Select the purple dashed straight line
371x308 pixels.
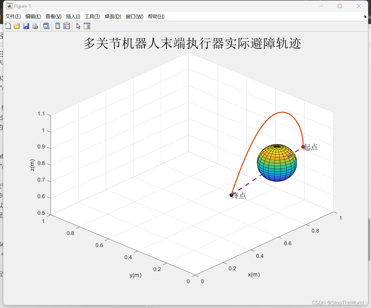(x=248, y=184)
